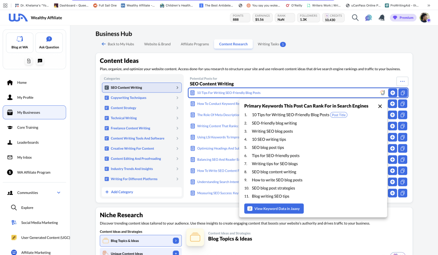Switch to the O'Reilly browser tab

coord(294,5)
